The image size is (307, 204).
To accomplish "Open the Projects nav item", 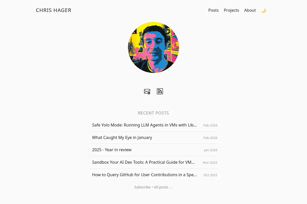I will click(231, 10).
